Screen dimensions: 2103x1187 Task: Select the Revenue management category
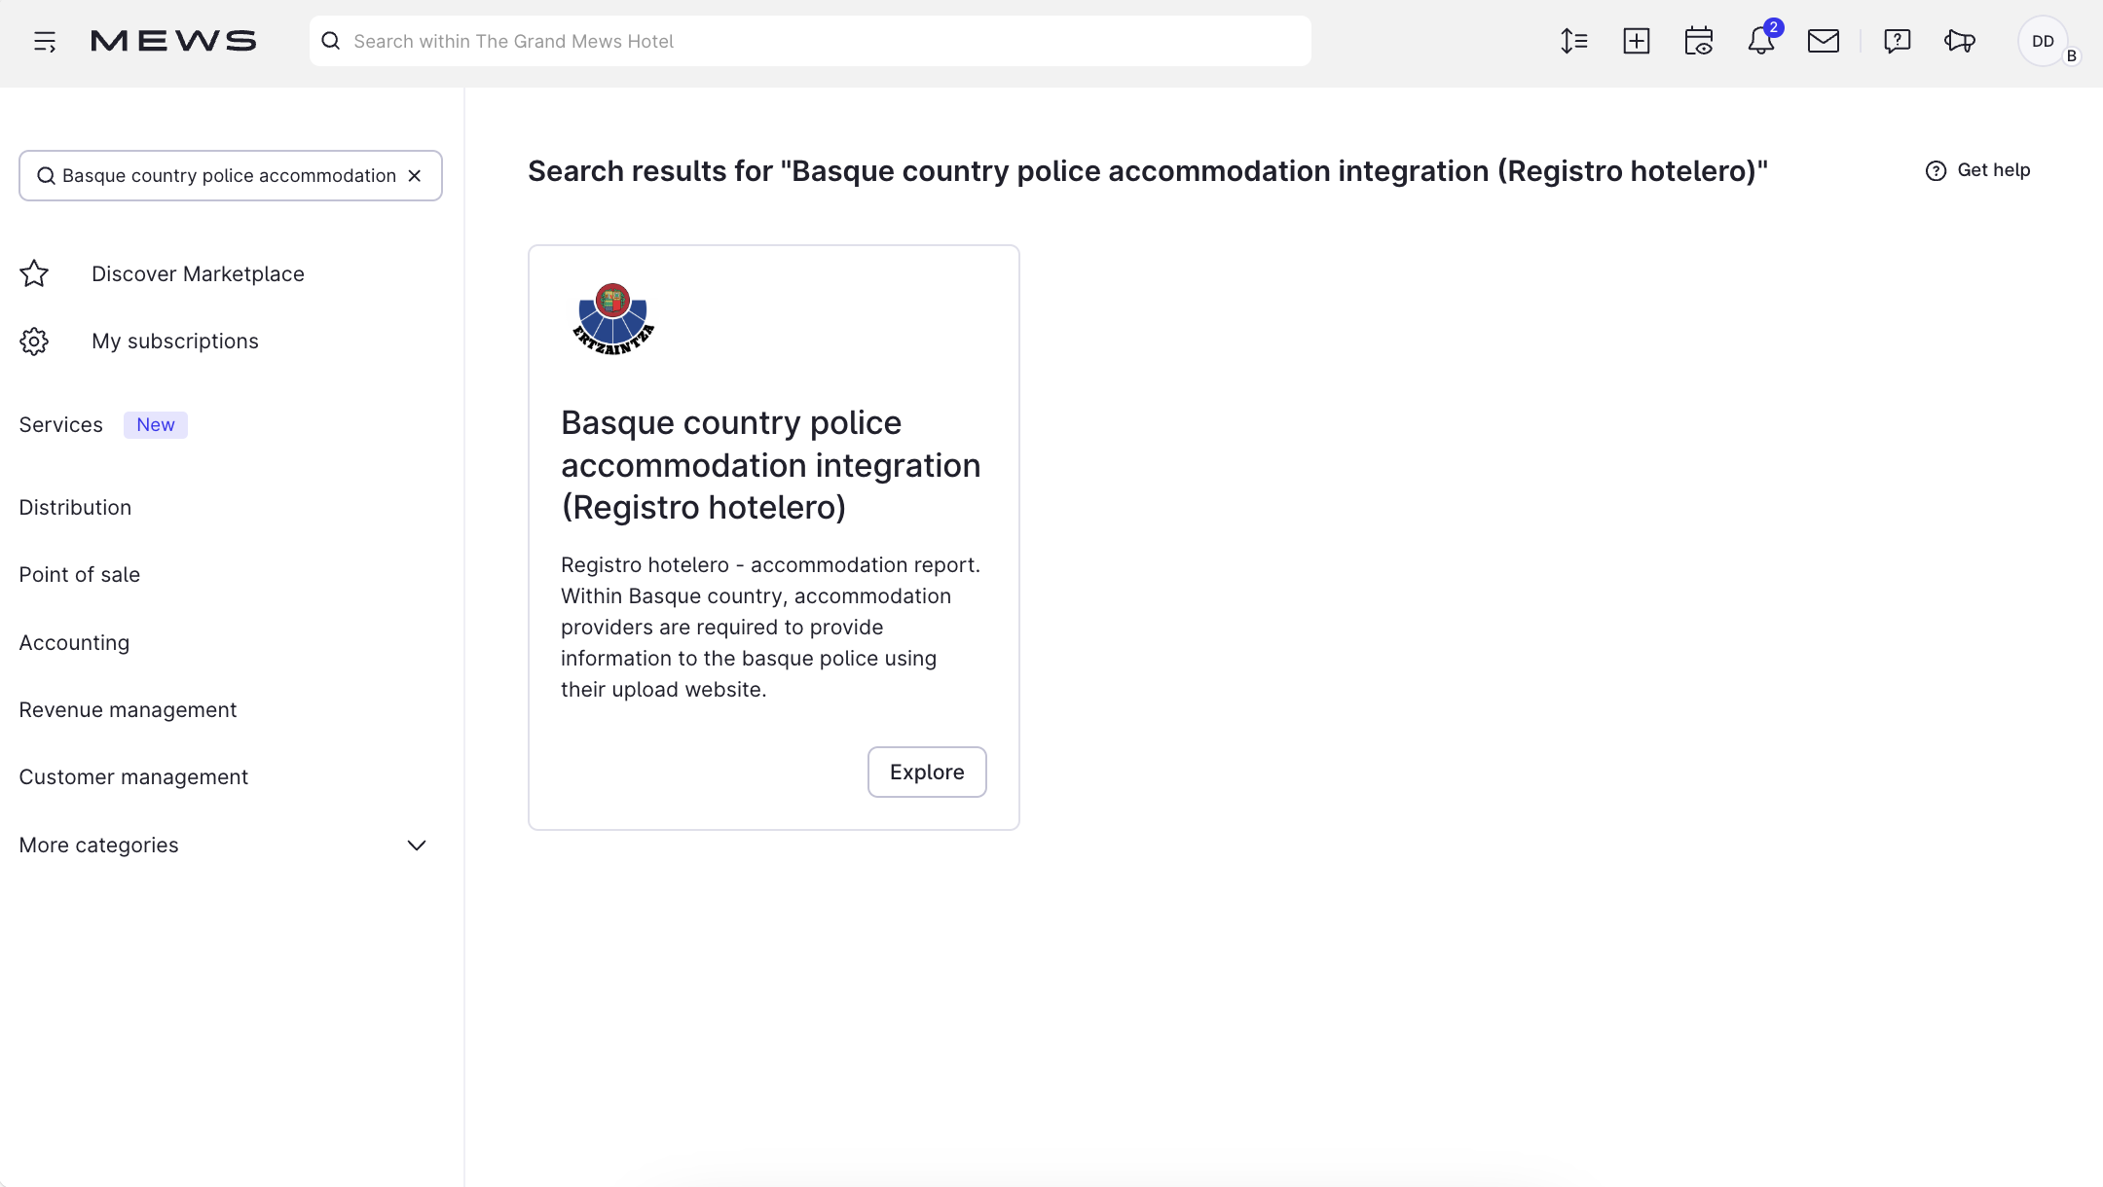point(128,709)
